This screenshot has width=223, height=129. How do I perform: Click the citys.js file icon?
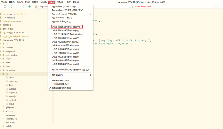click(6, 78)
